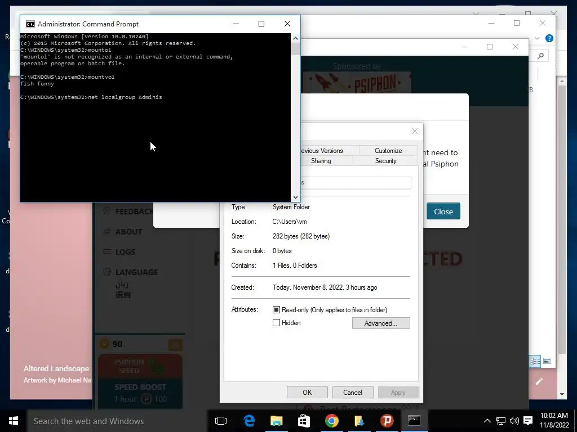Screen dimensions: 577x432
Task: Switch Explorer to large thumbnails view icon
Action: click(547, 361)
